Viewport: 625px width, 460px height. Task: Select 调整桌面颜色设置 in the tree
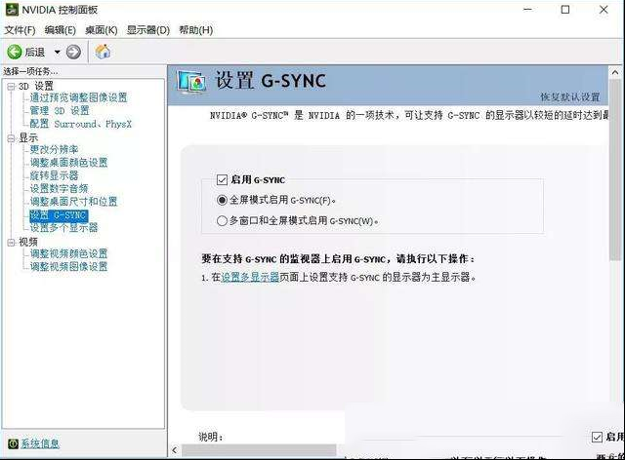tap(68, 163)
